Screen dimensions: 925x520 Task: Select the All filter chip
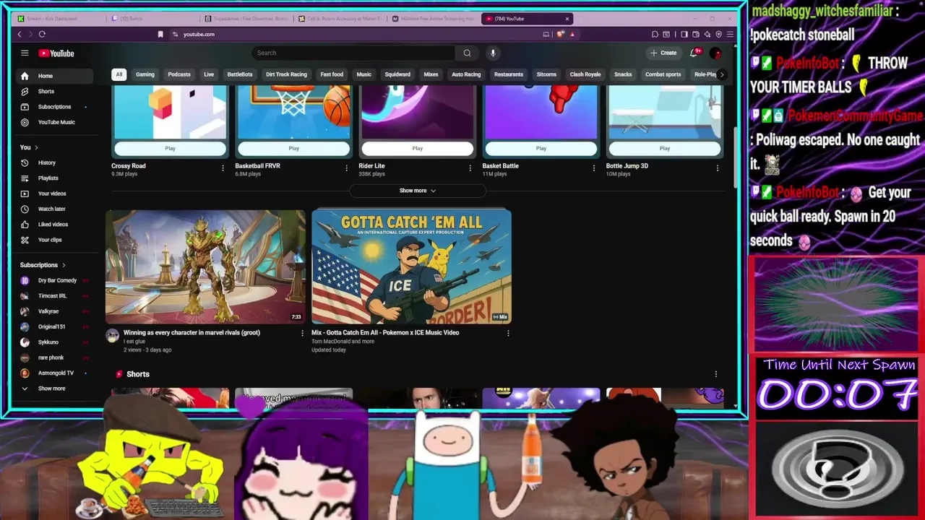(119, 74)
